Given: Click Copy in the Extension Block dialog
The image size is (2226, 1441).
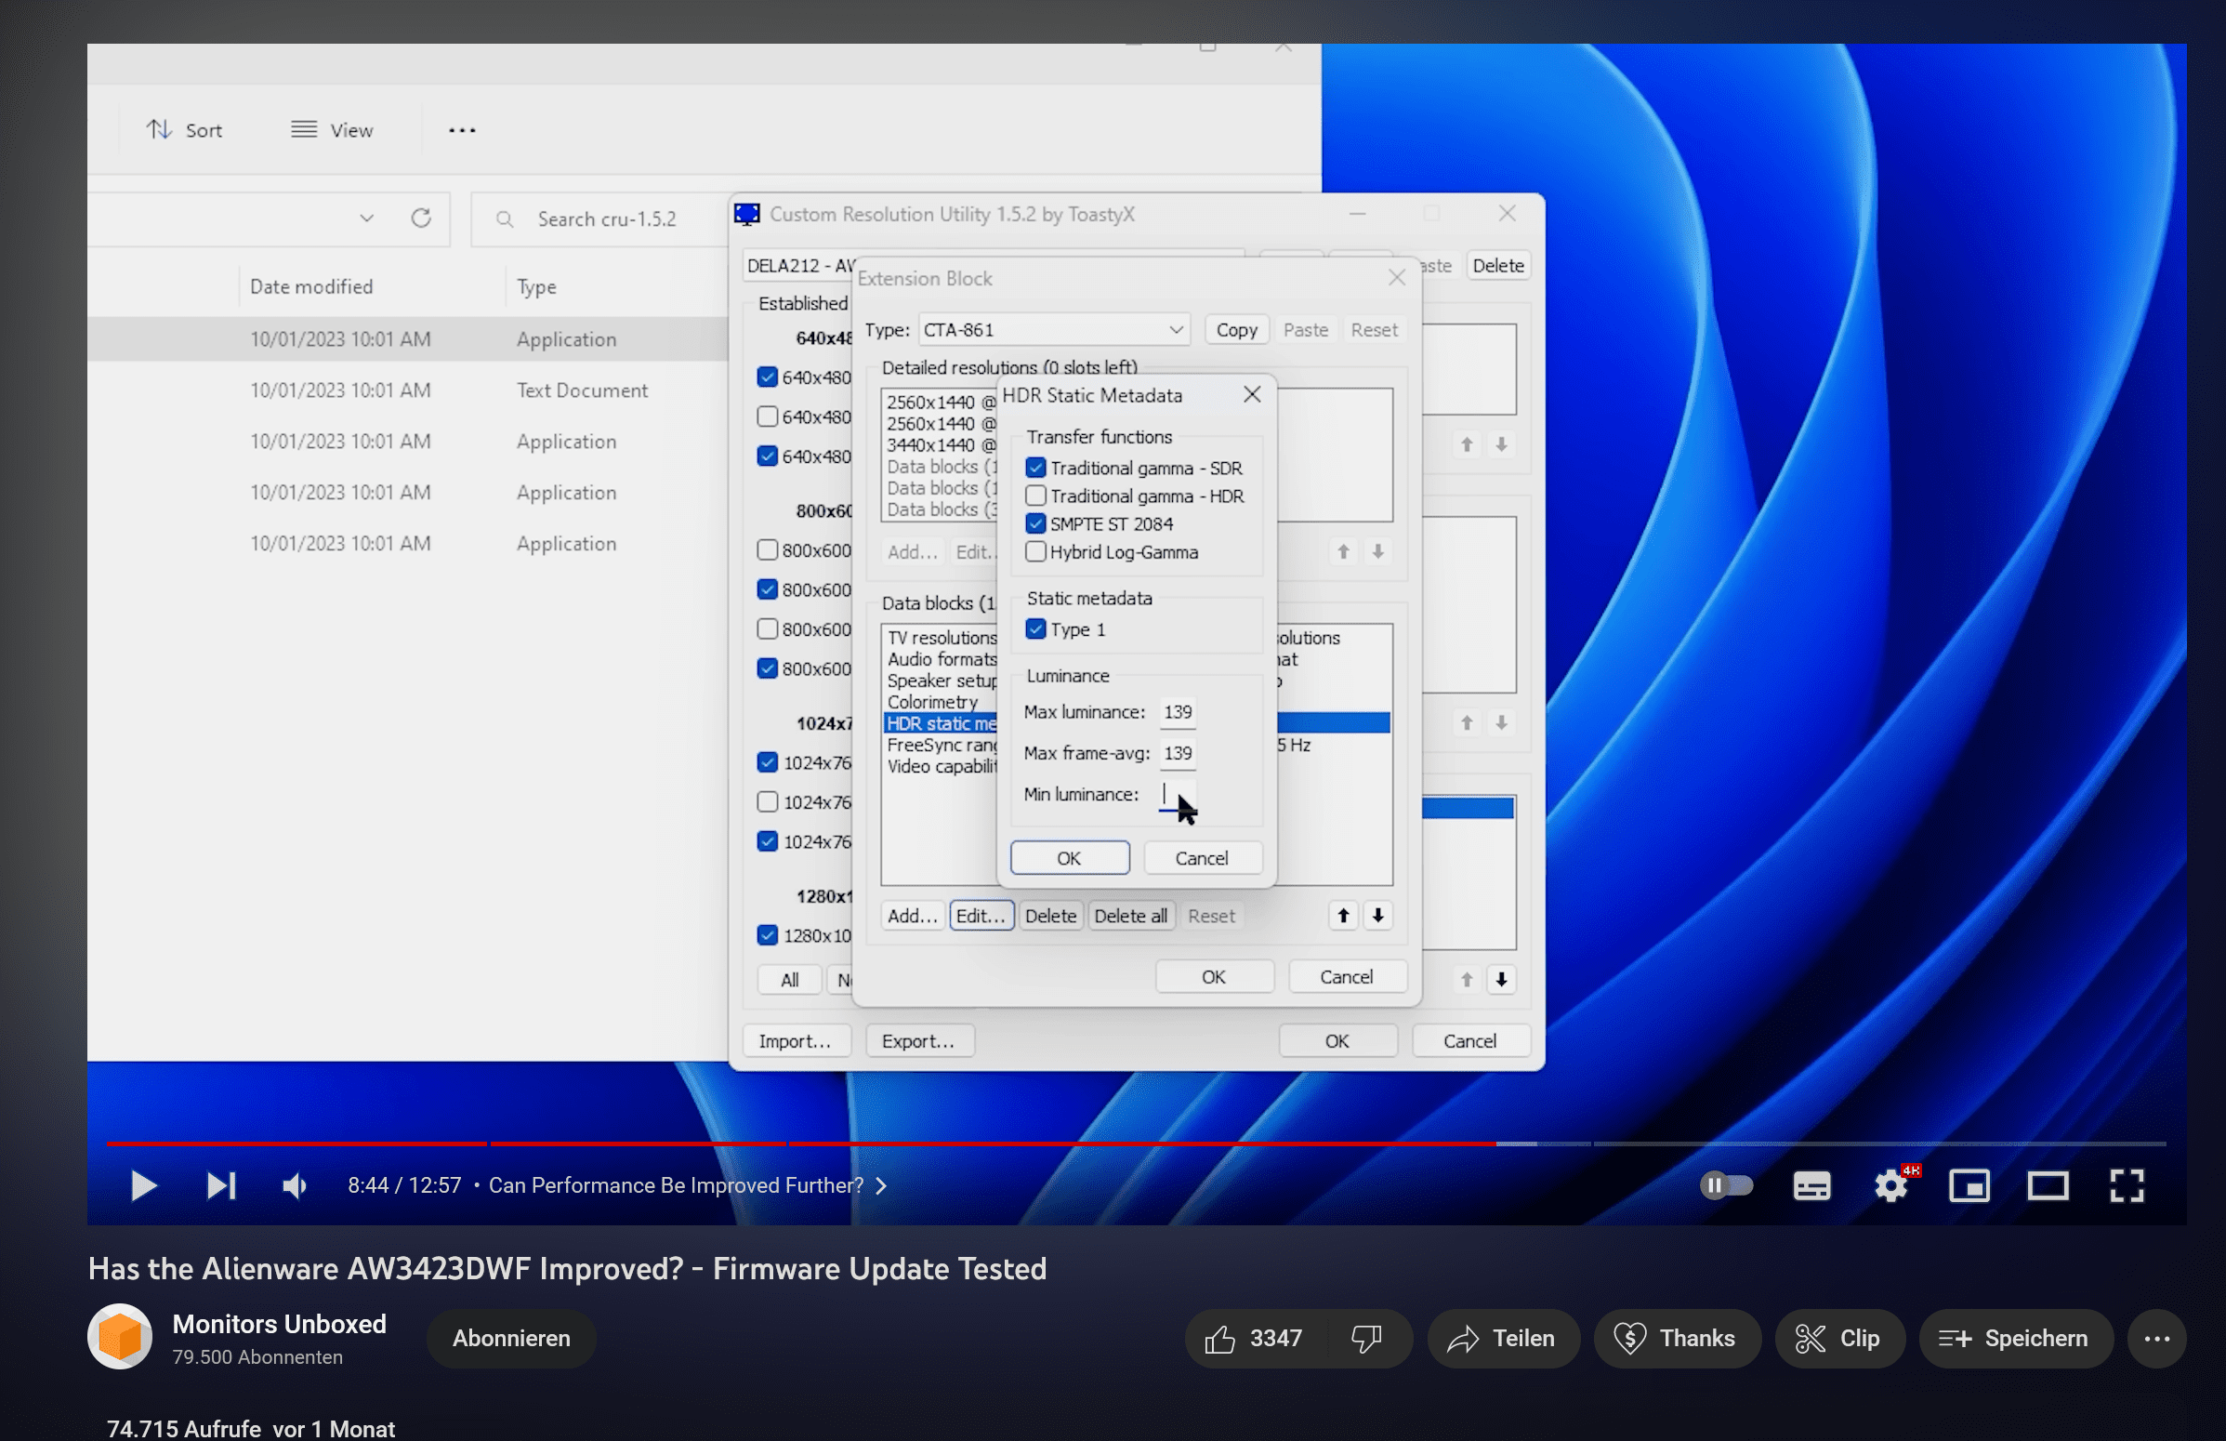Looking at the screenshot, I should click(1236, 329).
